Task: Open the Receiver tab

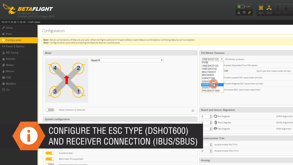Action: [19, 59]
